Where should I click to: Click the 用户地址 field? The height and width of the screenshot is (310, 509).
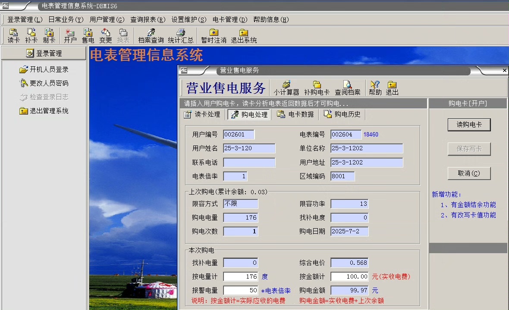367,162
